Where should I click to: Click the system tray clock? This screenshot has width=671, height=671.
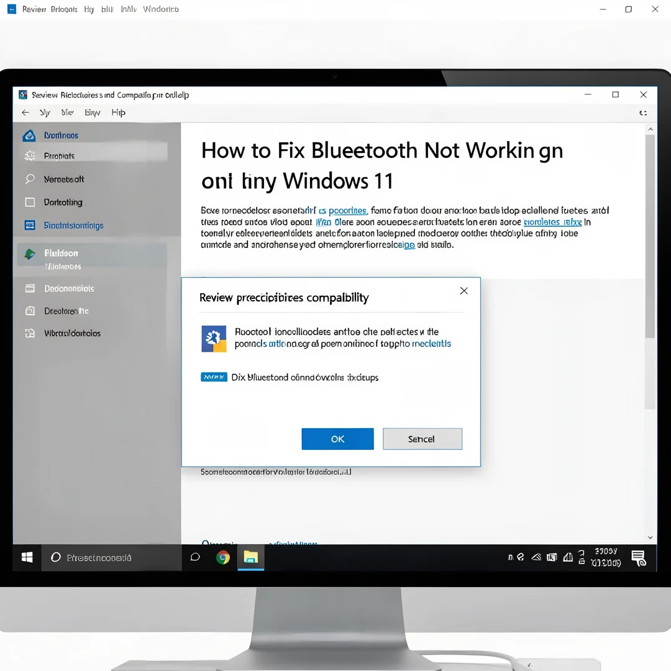(x=606, y=557)
